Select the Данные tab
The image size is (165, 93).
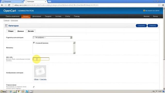pyautogui.click(x=21, y=31)
